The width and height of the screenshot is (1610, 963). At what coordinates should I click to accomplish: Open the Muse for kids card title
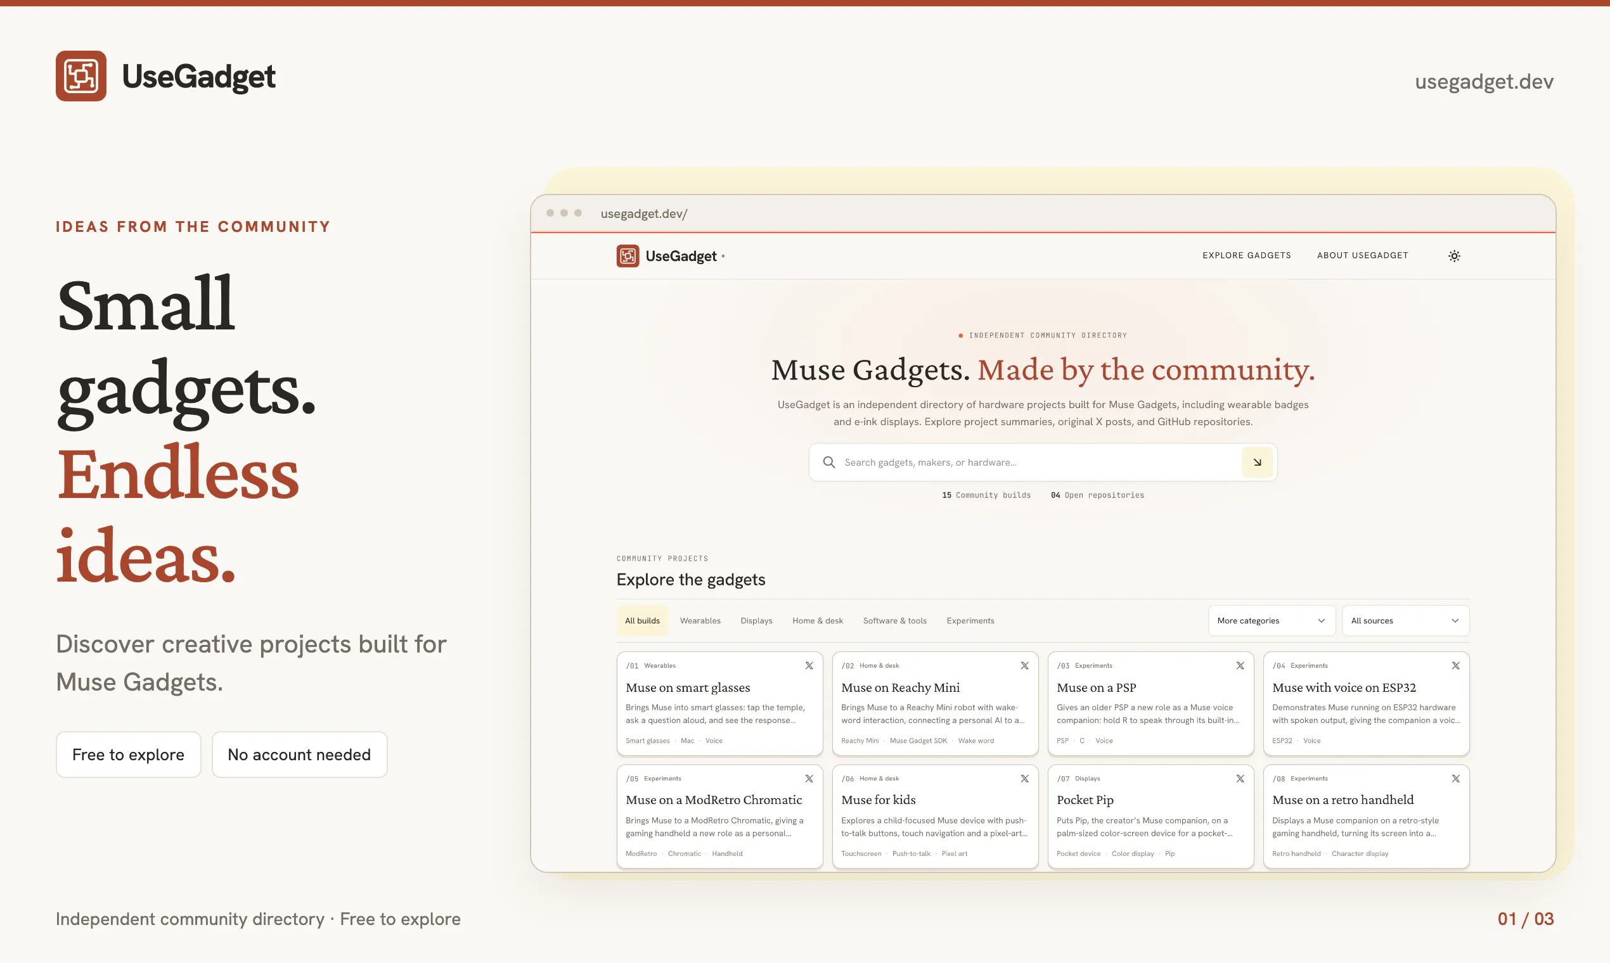878,800
